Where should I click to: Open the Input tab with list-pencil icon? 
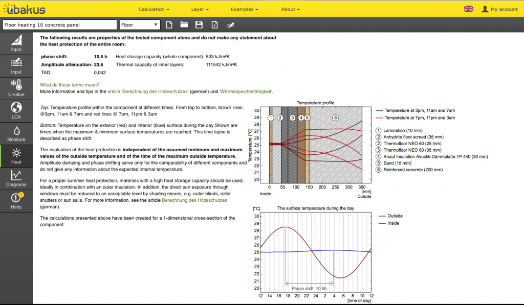[x=16, y=66]
